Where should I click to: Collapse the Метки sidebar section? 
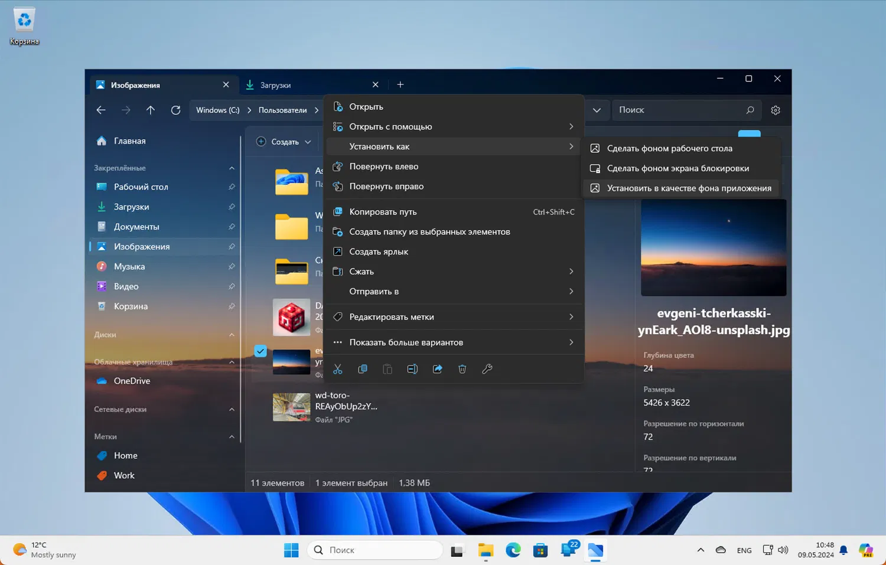pyautogui.click(x=232, y=437)
